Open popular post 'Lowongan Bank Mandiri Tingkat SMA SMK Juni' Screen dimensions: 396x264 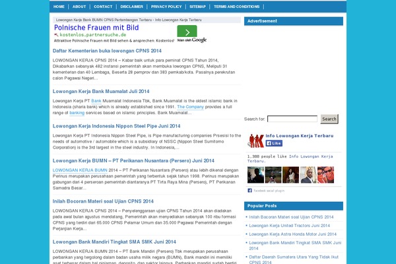pos(295,246)
